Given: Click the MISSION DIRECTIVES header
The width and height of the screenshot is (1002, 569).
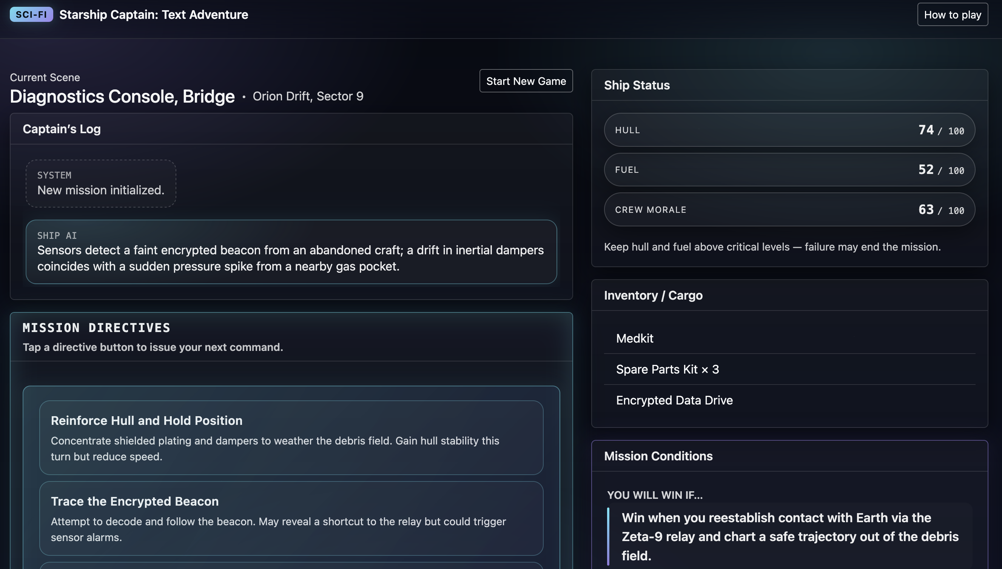Looking at the screenshot, I should 97,328.
